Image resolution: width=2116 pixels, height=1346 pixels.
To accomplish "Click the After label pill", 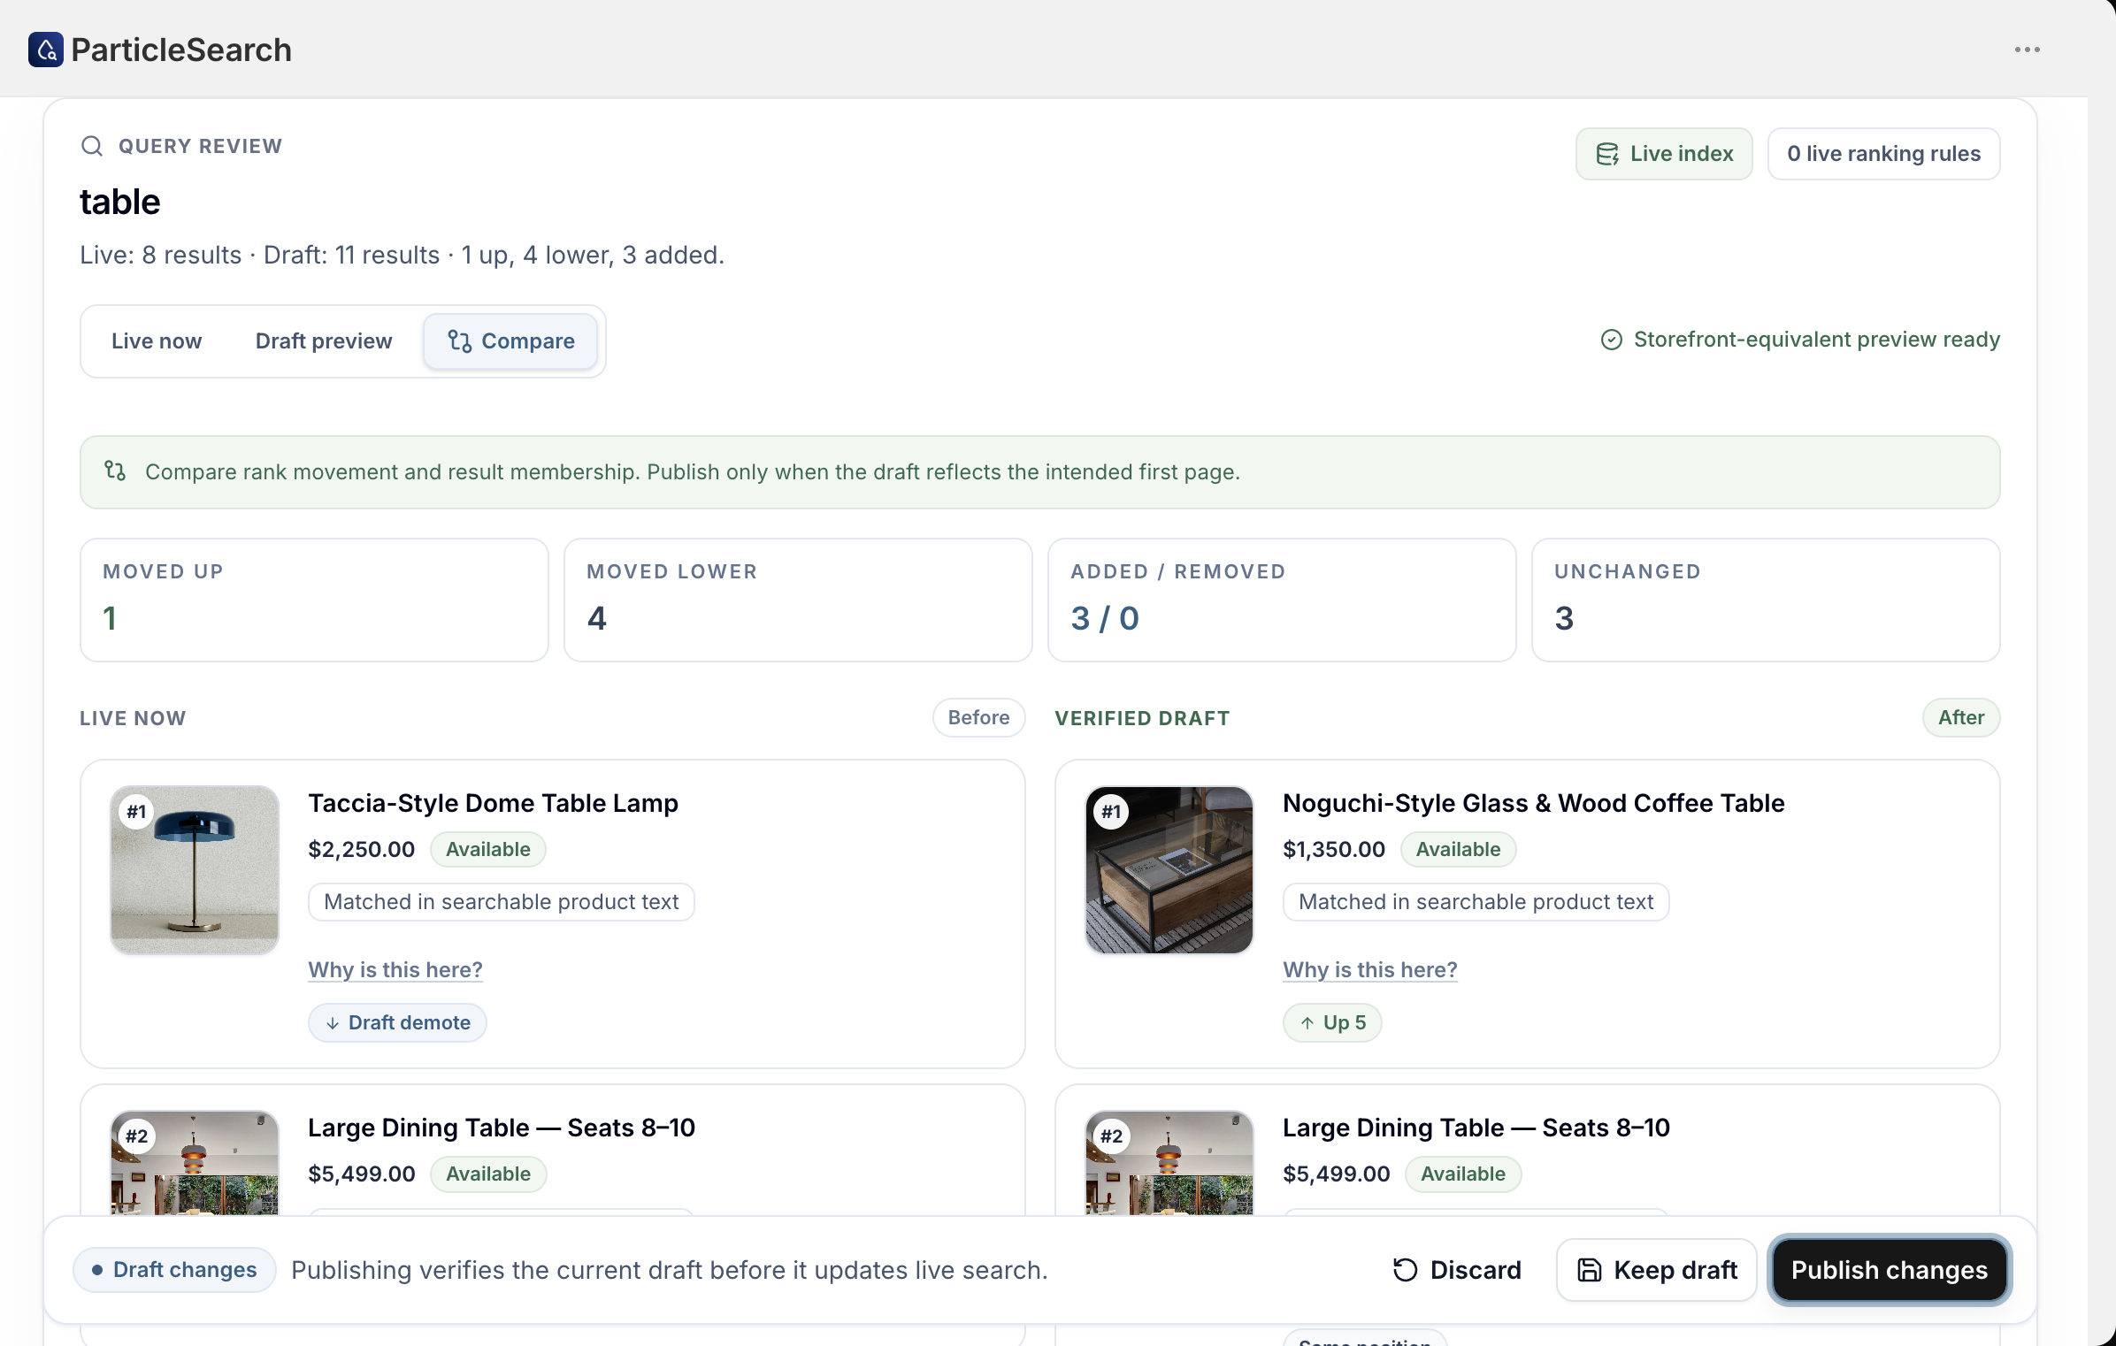I will 1961,718.
